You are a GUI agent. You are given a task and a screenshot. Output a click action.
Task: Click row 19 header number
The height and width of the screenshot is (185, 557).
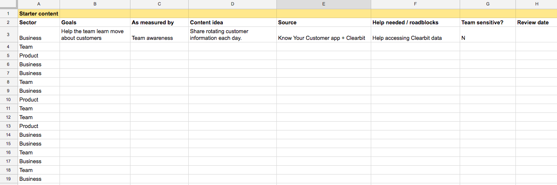9,179
